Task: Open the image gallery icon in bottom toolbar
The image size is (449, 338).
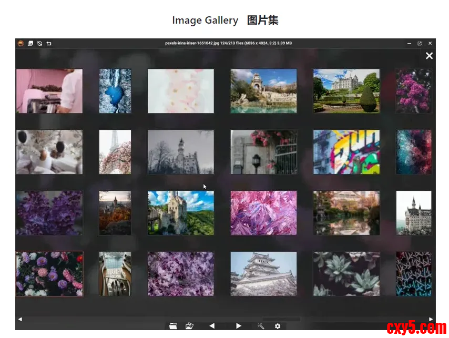Action: [x=189, y=326]
